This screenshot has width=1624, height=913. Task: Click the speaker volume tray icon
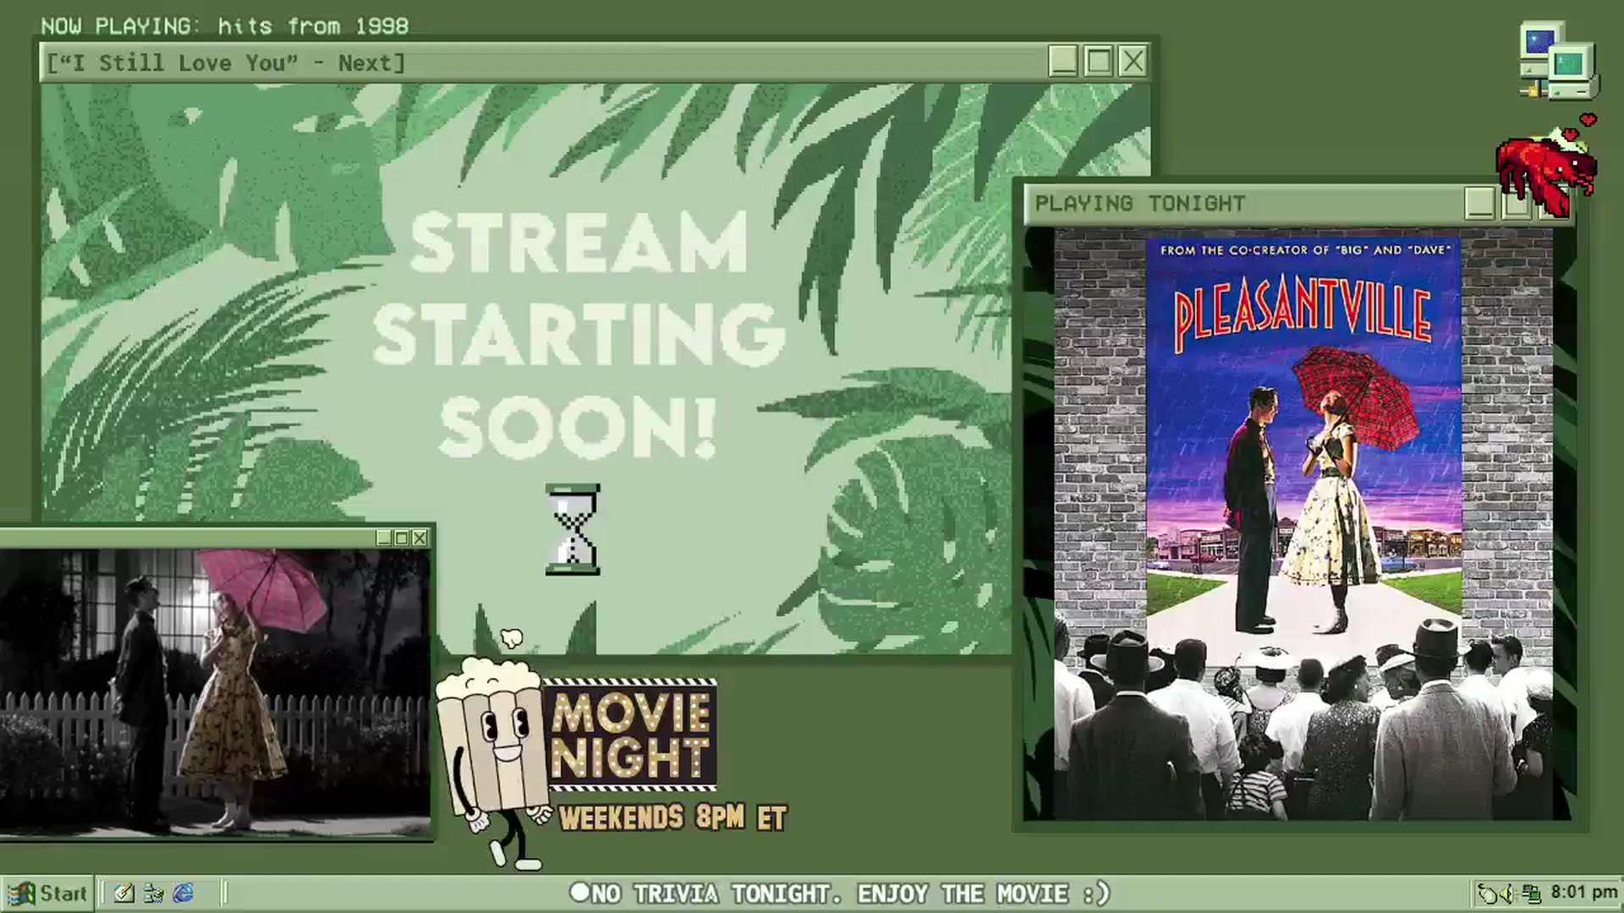coord(1508,894)
